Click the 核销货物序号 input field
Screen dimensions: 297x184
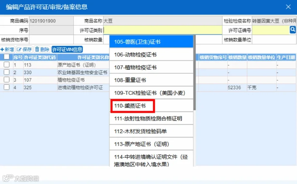(51, 40)
